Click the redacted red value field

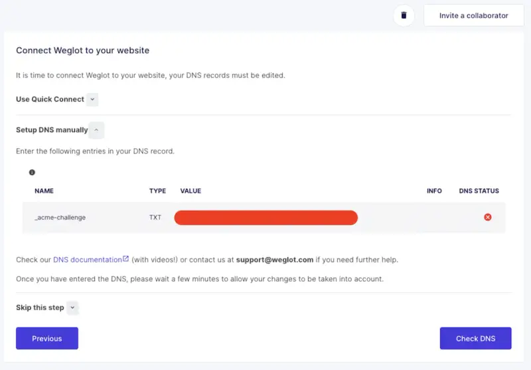click(x=266, y=217)
